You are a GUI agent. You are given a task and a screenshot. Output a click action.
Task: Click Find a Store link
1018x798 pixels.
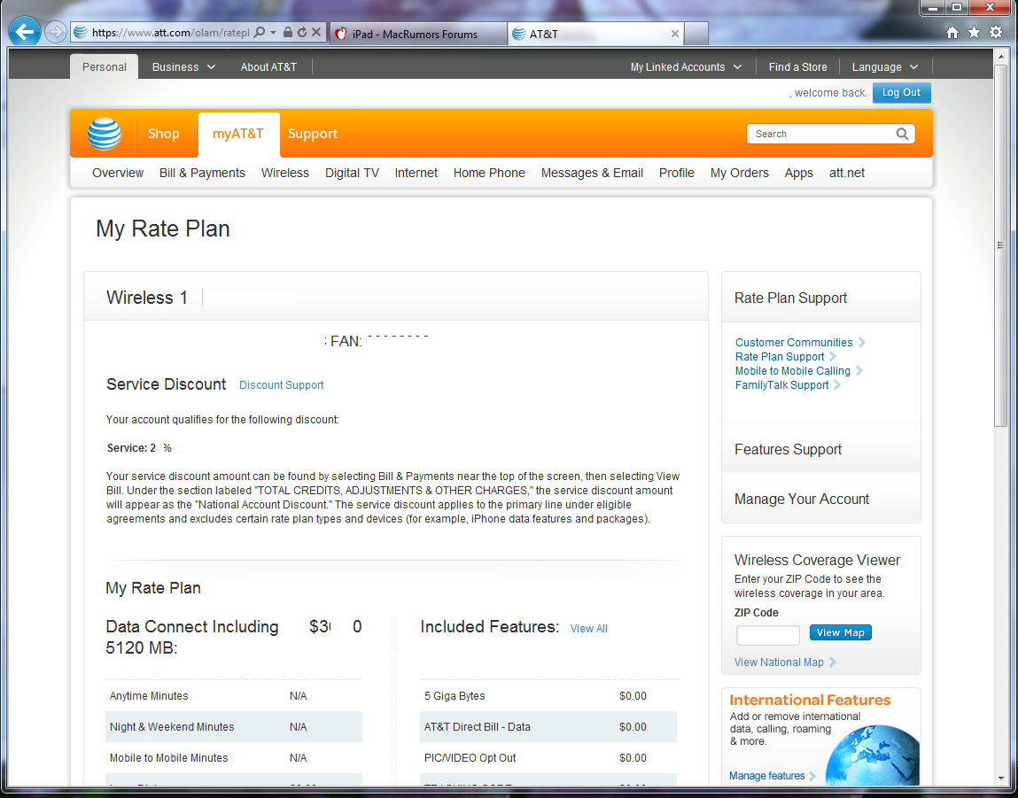click(798, 66)
